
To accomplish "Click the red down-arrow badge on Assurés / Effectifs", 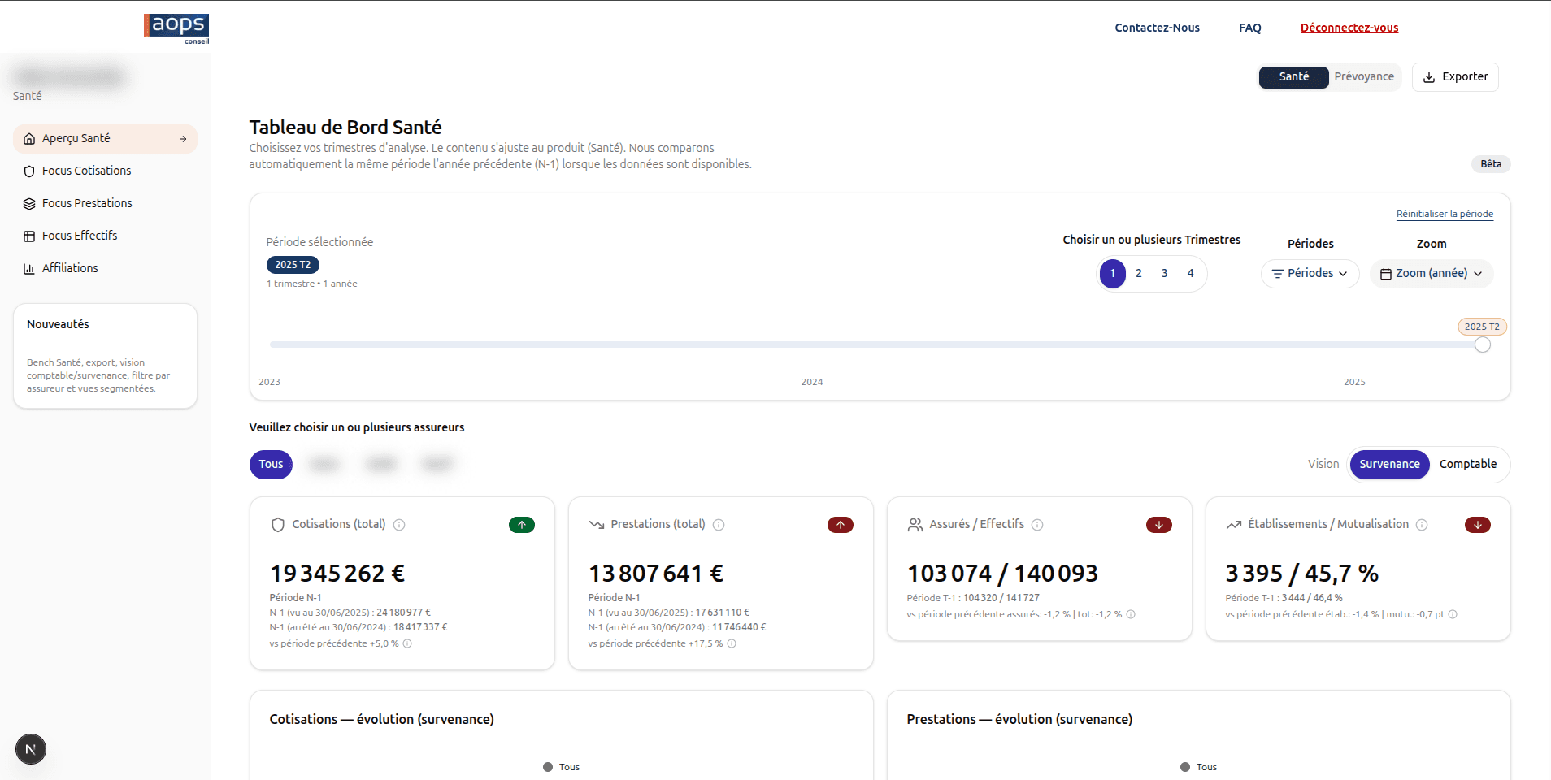I will click(x=1158, y=525).
